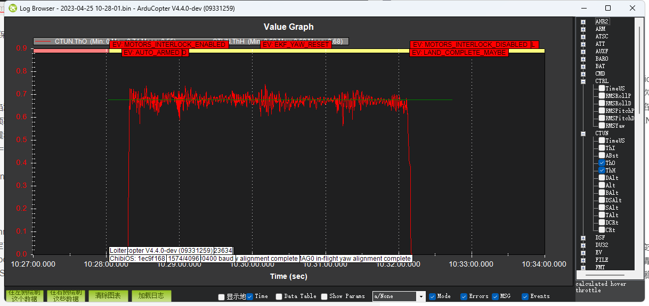
Task: Check the RMSRollD field checkbox
Action: coord(602,103)
